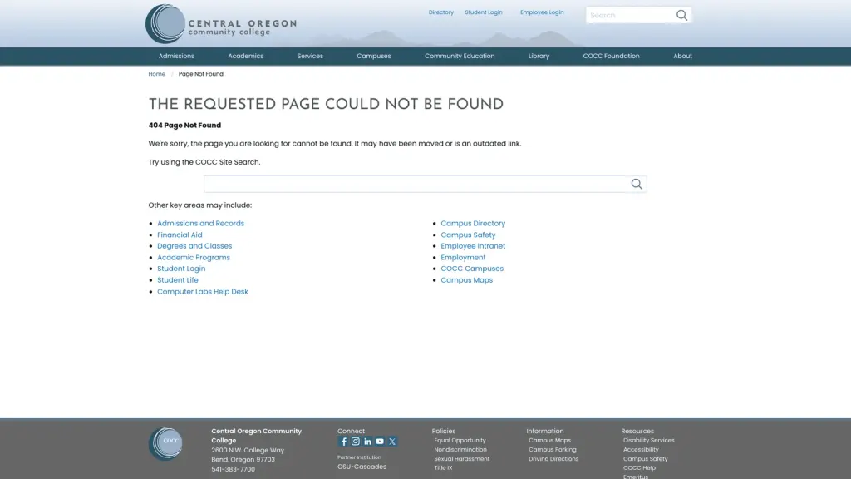
Task: Open Accessibility footer link
Action: pyautogui.click(x=641, y=450)
